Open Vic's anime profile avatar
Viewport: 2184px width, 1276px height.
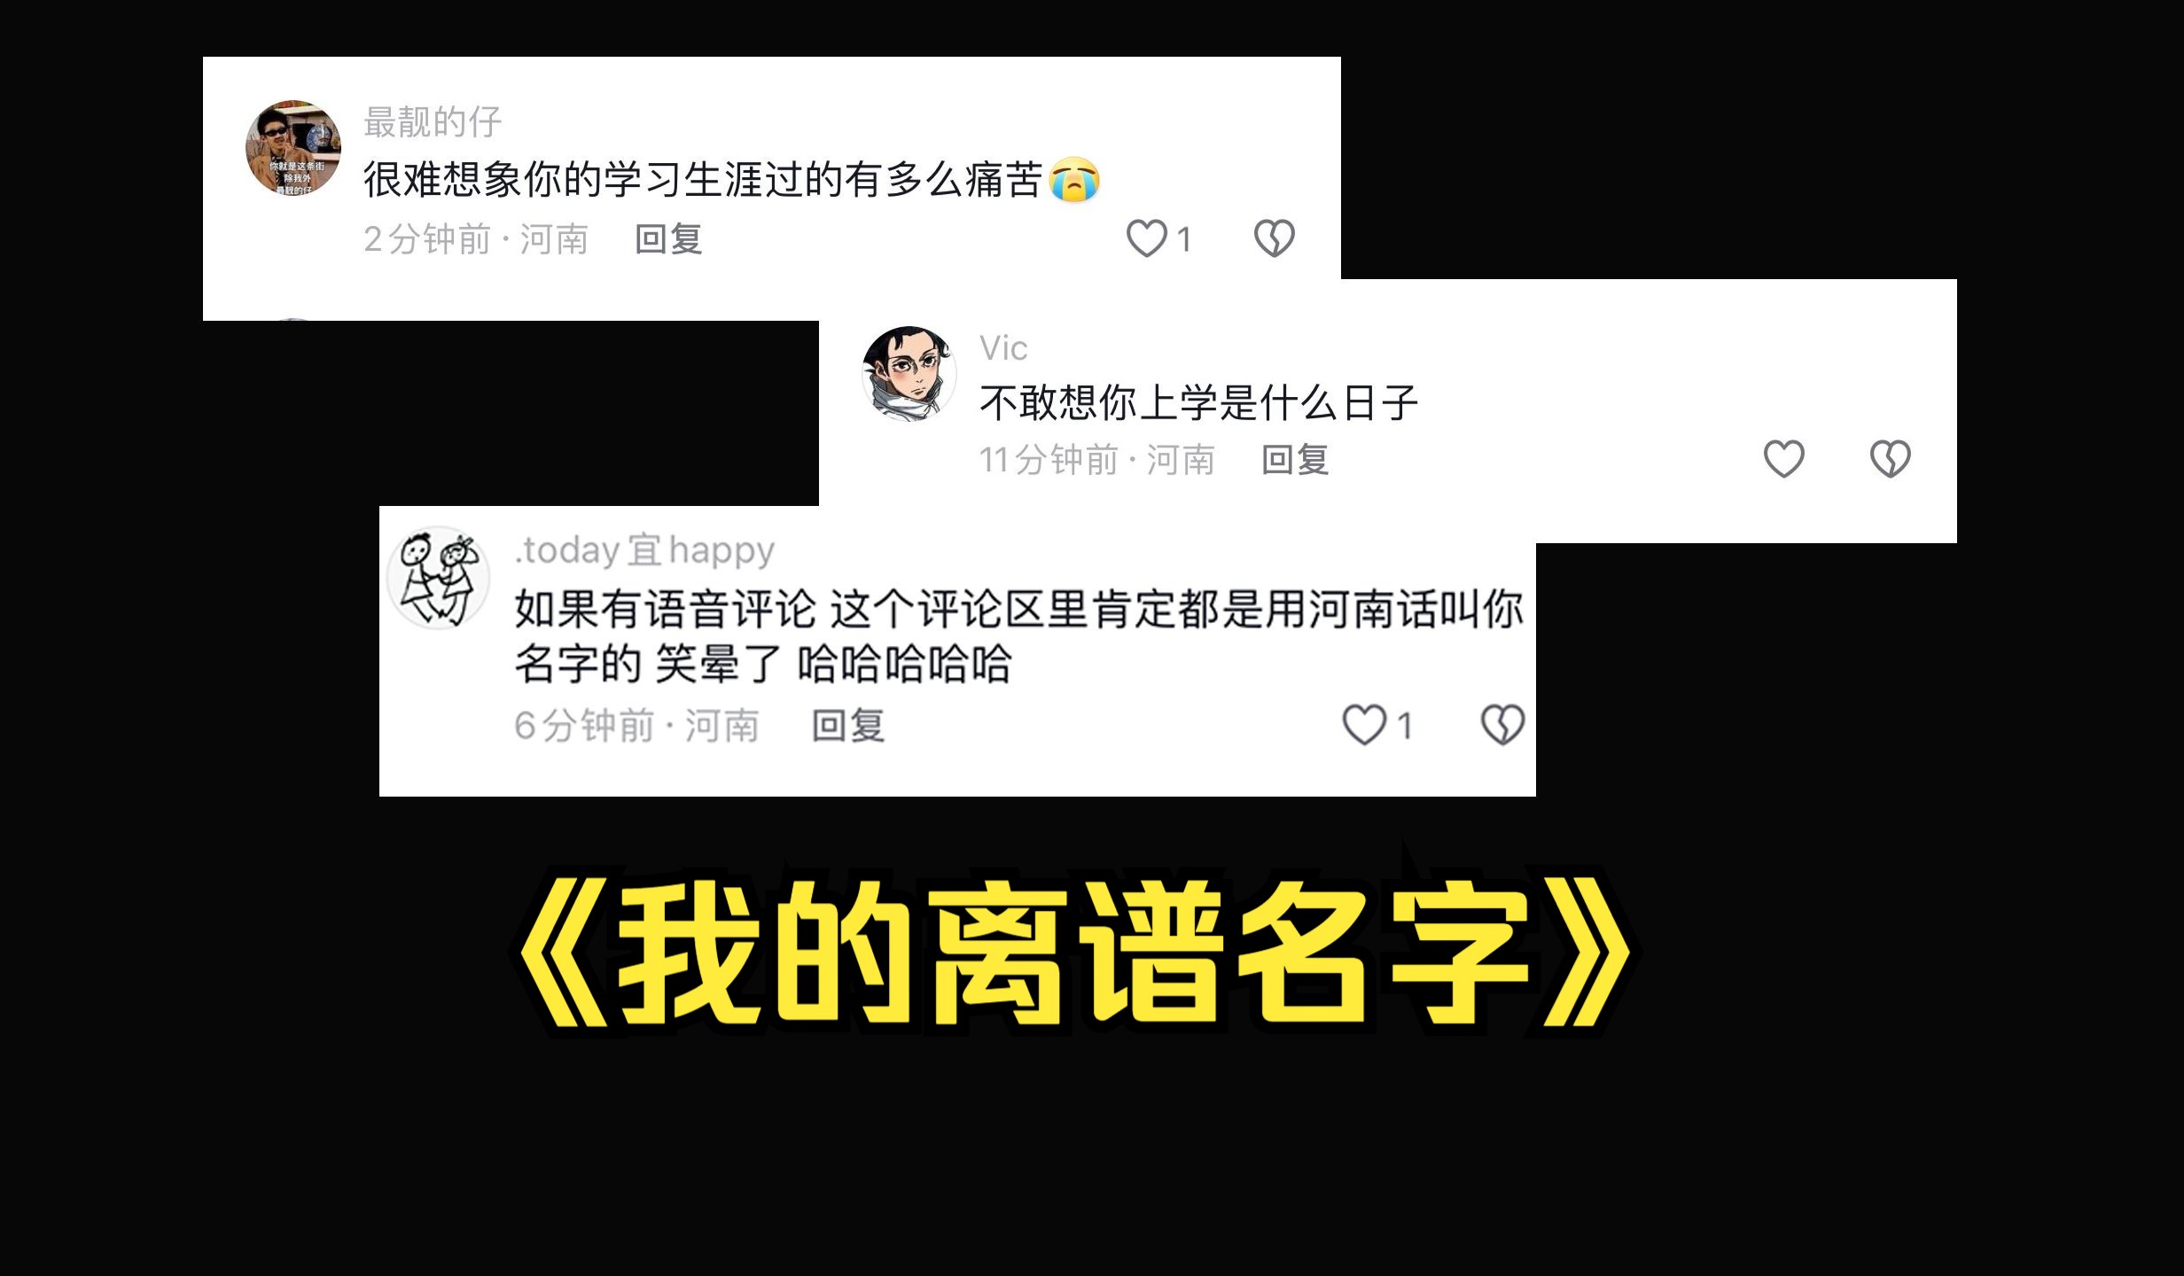[x=909, y=374]
